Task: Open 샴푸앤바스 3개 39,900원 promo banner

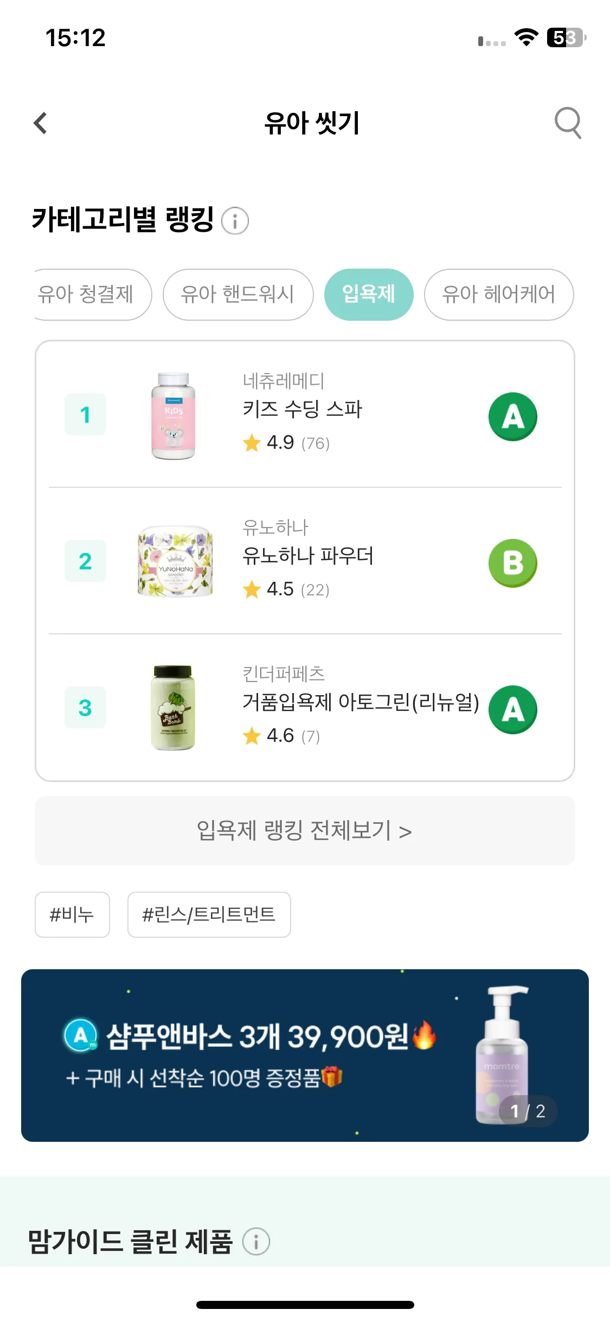Action: pyautogui.click(x=305, y=1056)
